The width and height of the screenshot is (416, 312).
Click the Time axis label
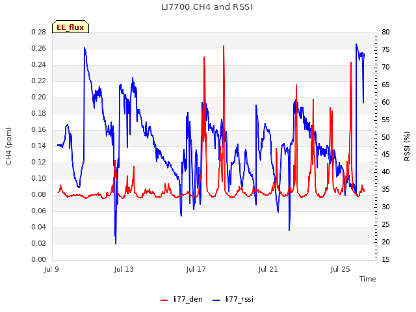click(x=368, y=279)
